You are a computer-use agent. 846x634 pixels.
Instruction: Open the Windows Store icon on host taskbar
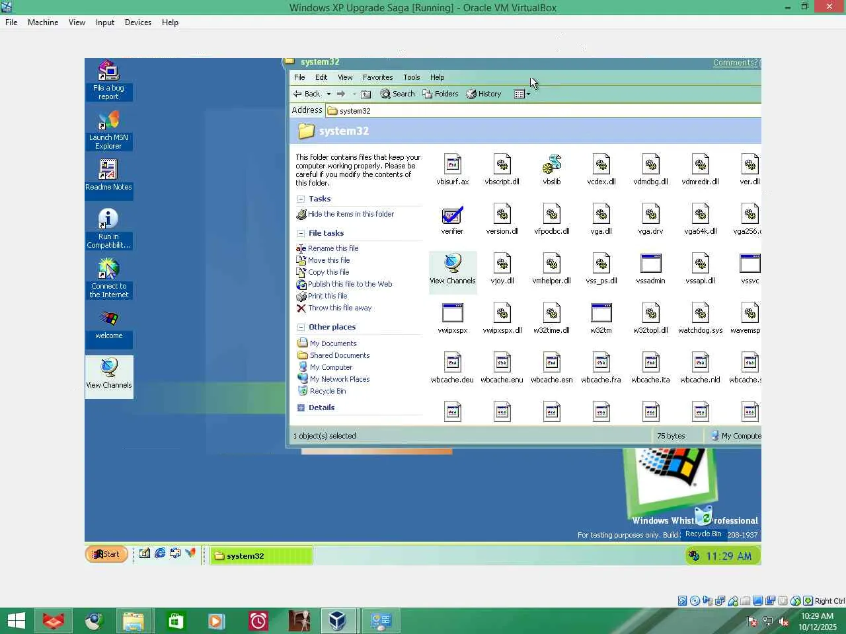click(x=176, y=621)
